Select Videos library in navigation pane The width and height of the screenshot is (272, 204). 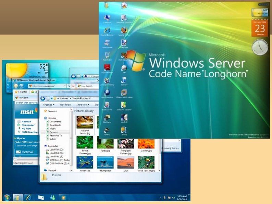click(51, 139)
